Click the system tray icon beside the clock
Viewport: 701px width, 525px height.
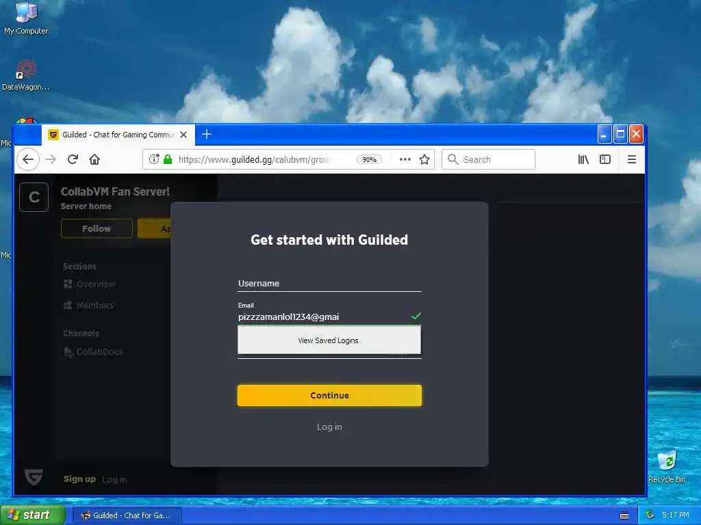[650, 515]
